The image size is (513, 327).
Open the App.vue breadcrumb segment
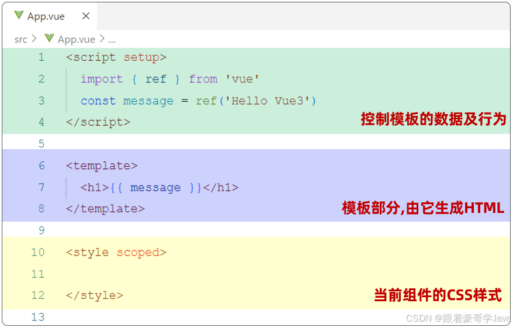(x=77, y=39)
